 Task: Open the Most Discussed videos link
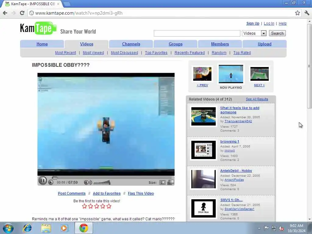[124, 52]
